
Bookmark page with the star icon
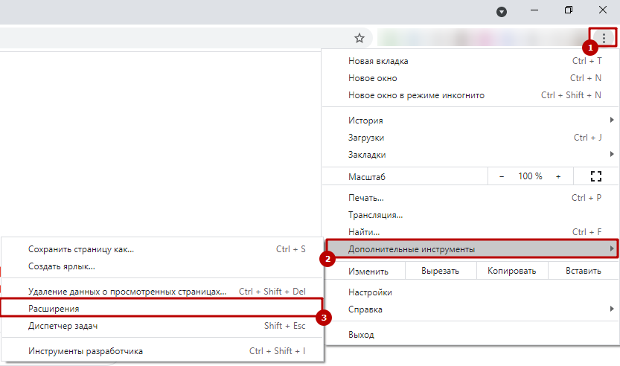pyautogui.click(x=359, y=38)
